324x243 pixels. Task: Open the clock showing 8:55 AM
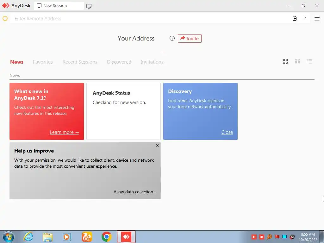(308, 237)
